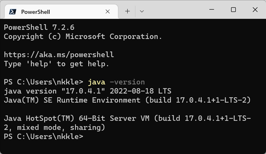The image size is (266, 154).
Task: Close the terminal window
Action: coord(255,9)
